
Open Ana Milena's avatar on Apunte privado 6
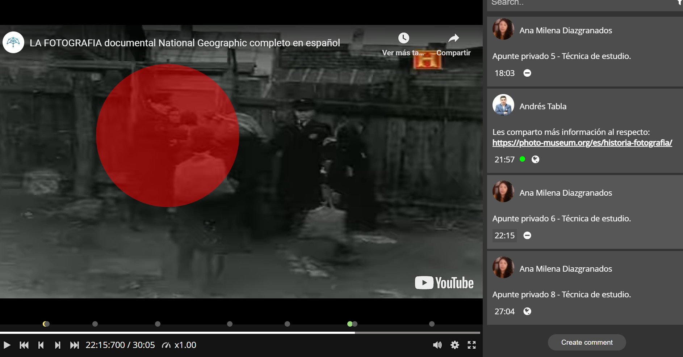503,191
